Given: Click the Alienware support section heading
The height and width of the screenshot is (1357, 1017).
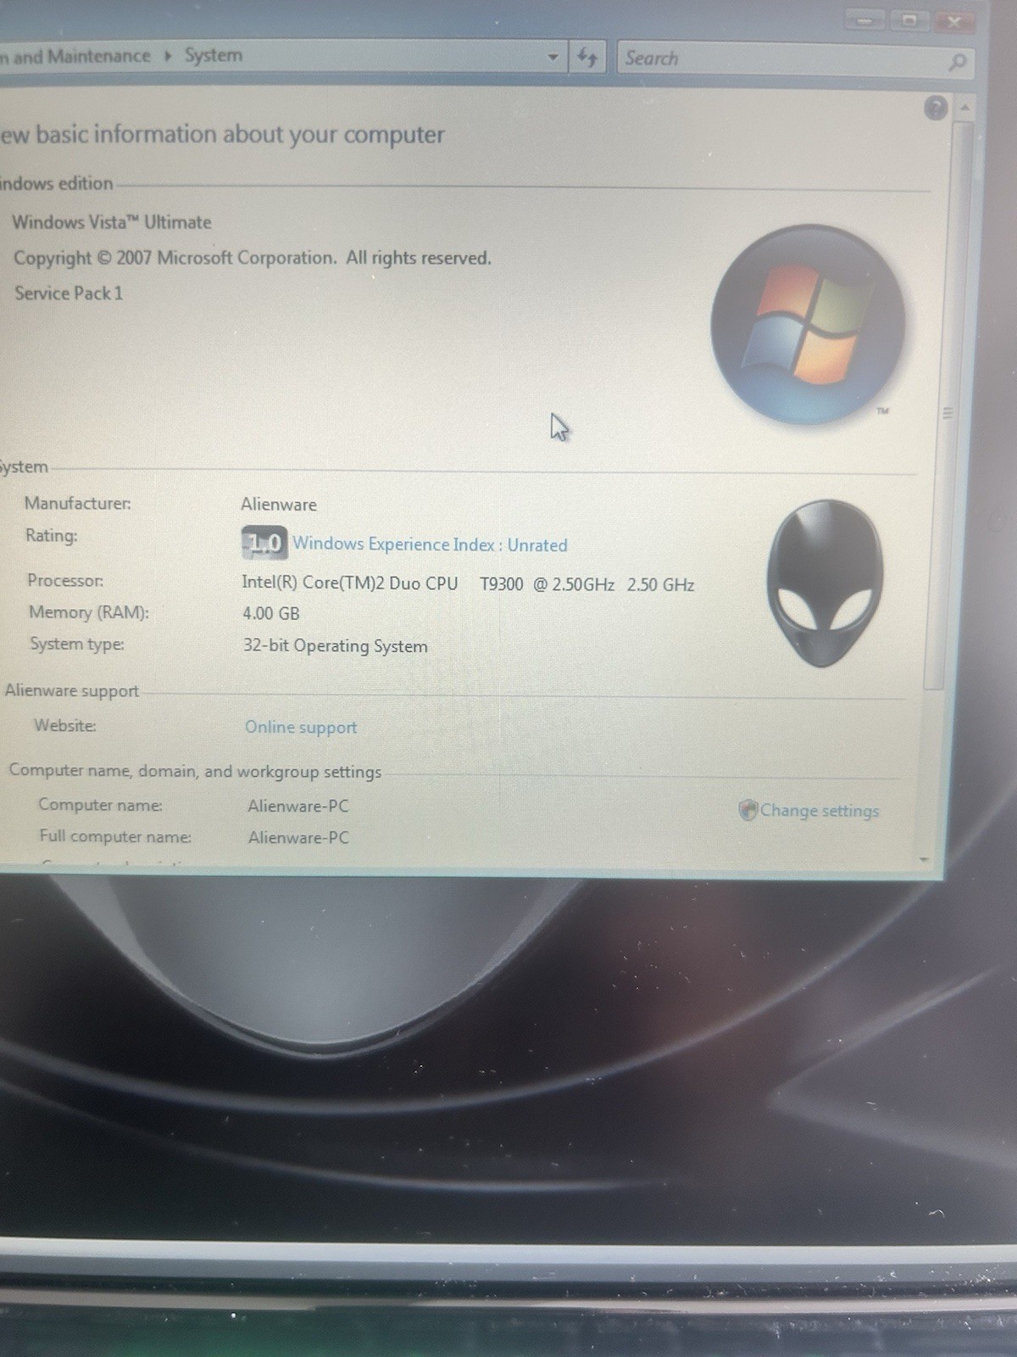Looking at the screenshot, I should (x=72, y=690).
